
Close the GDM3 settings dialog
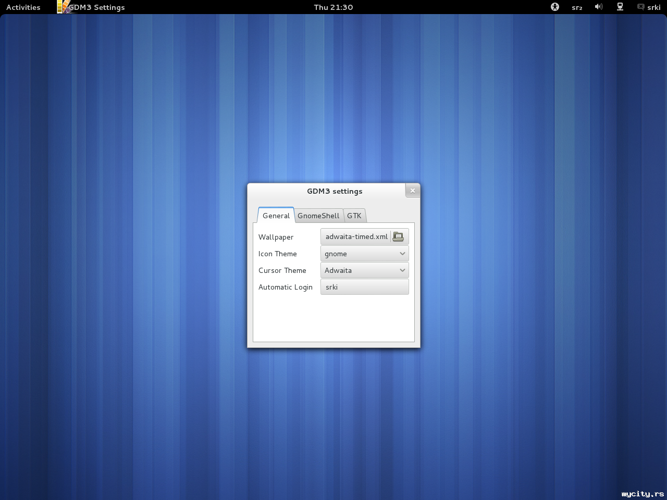coord(413,191)
